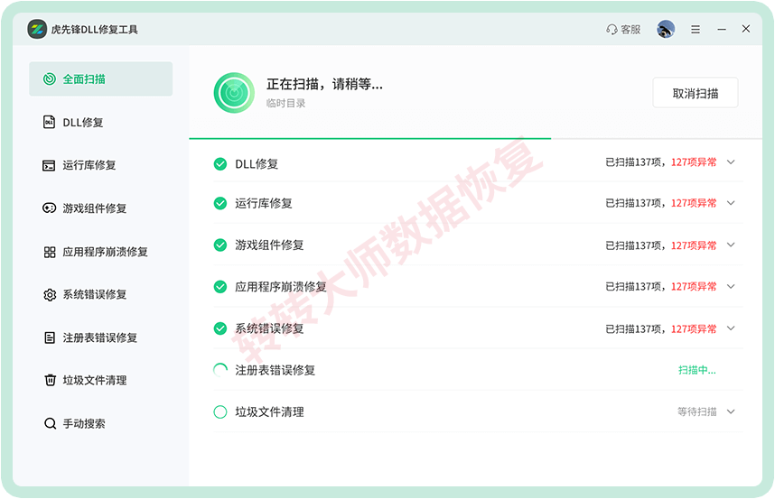This screenshot has height=499, width=775.
Task: Open the user avatar profile
Action: [666, 29]
